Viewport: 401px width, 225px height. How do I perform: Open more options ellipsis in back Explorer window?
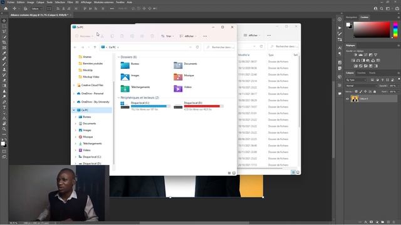269,35
